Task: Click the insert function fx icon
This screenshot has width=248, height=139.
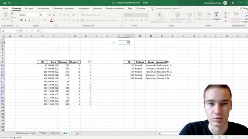Action: [x=38, y=31]
